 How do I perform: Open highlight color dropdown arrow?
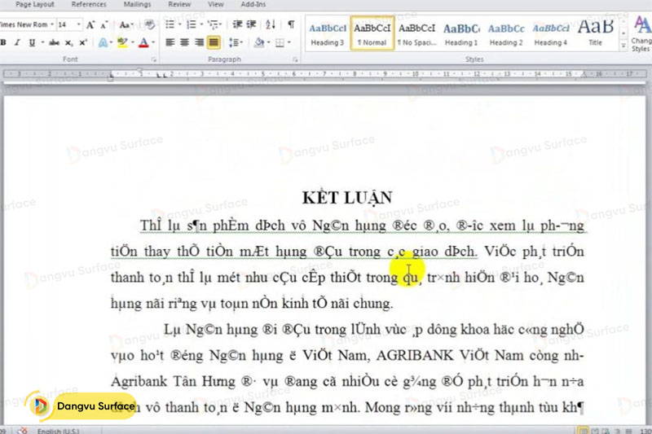click(x=132, y=42)
